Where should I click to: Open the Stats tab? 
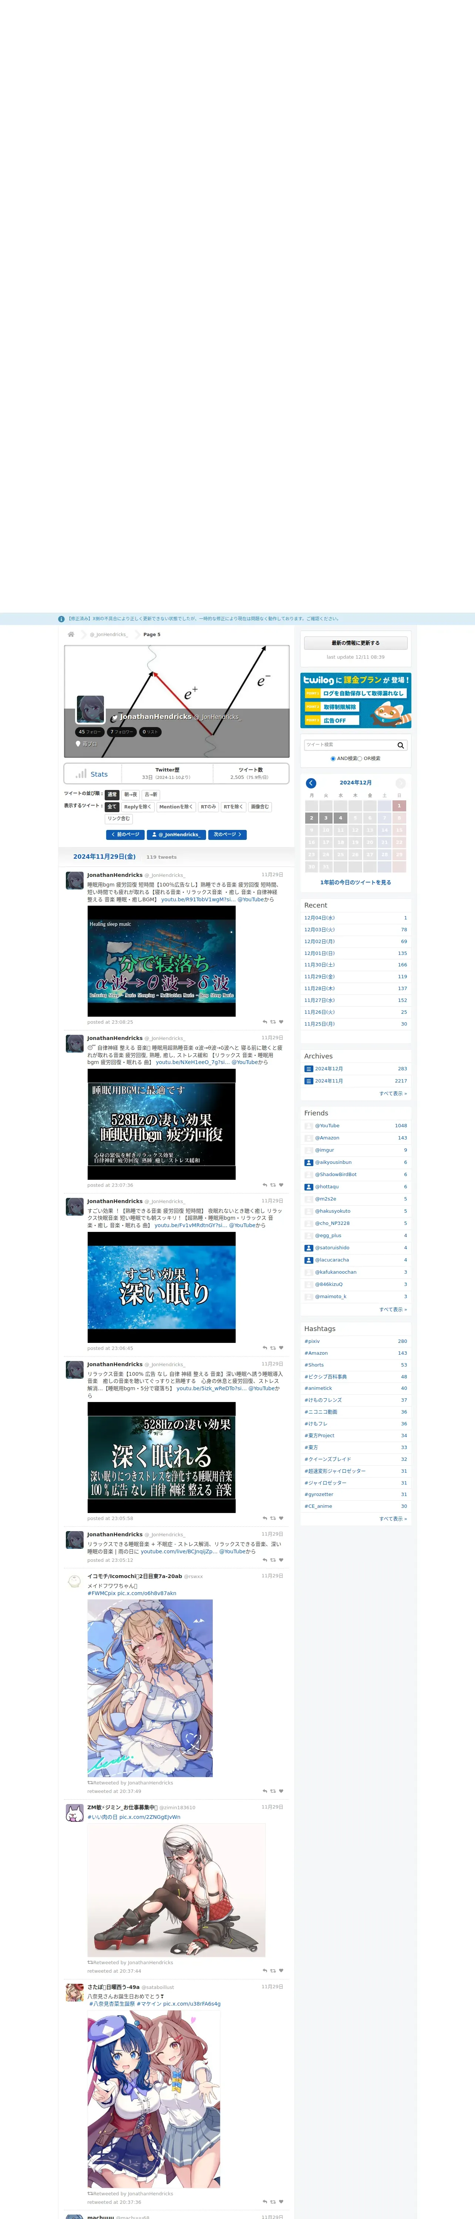[x=92, y=774]
